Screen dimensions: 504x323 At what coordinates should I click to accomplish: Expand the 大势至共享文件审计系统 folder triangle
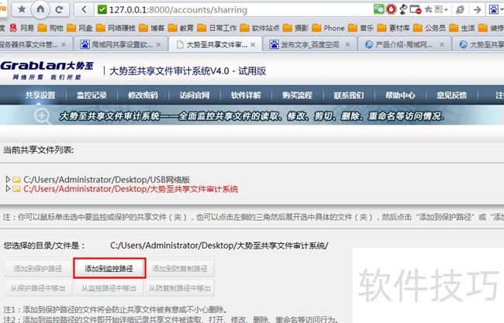(8, 188)
